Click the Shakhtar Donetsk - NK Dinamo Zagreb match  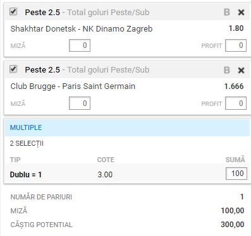(82, 29)
